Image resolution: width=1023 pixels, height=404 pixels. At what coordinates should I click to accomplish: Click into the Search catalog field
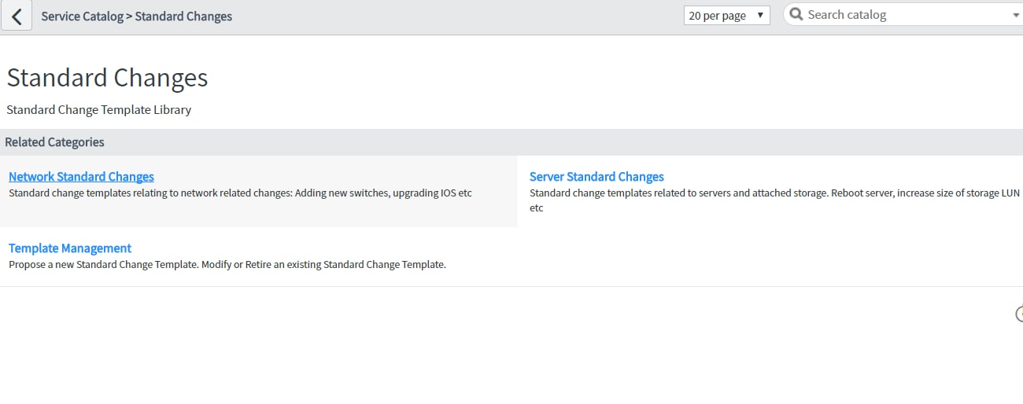pos(905,14)
